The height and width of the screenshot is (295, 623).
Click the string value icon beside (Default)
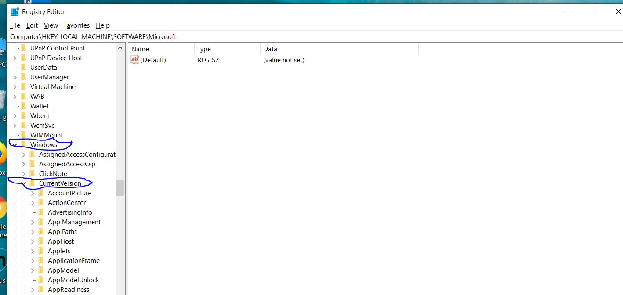[135, 60]
